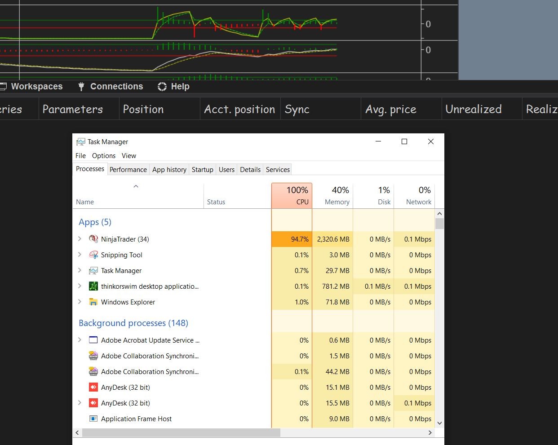Click the Status column header
This screenshot has width=558, height=445.
click(x=237, y=196)
